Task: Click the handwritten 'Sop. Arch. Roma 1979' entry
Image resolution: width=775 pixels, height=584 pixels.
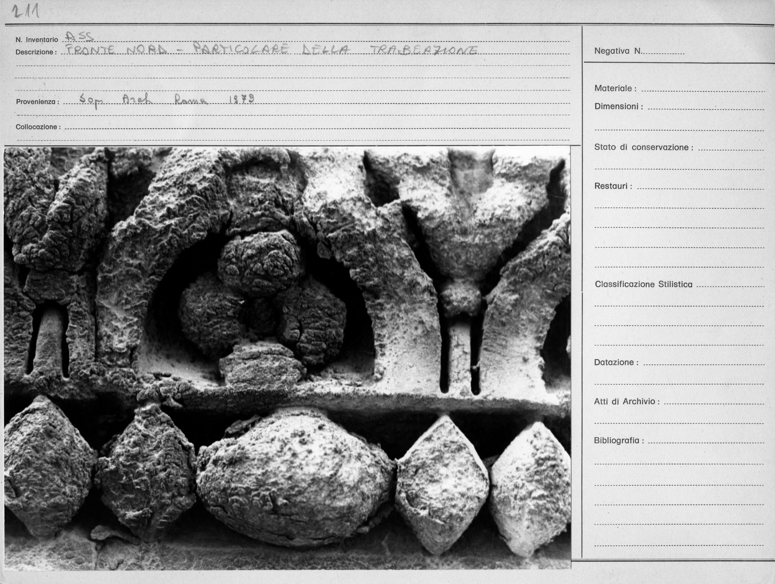Action: point(167,100)
